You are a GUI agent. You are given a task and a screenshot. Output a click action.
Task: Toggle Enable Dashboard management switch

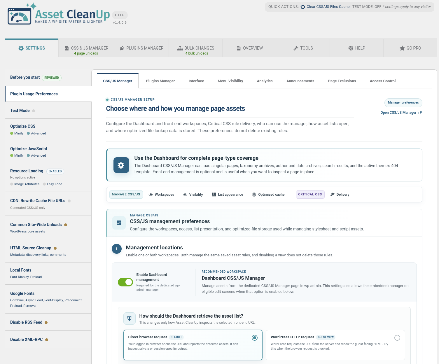125,282
